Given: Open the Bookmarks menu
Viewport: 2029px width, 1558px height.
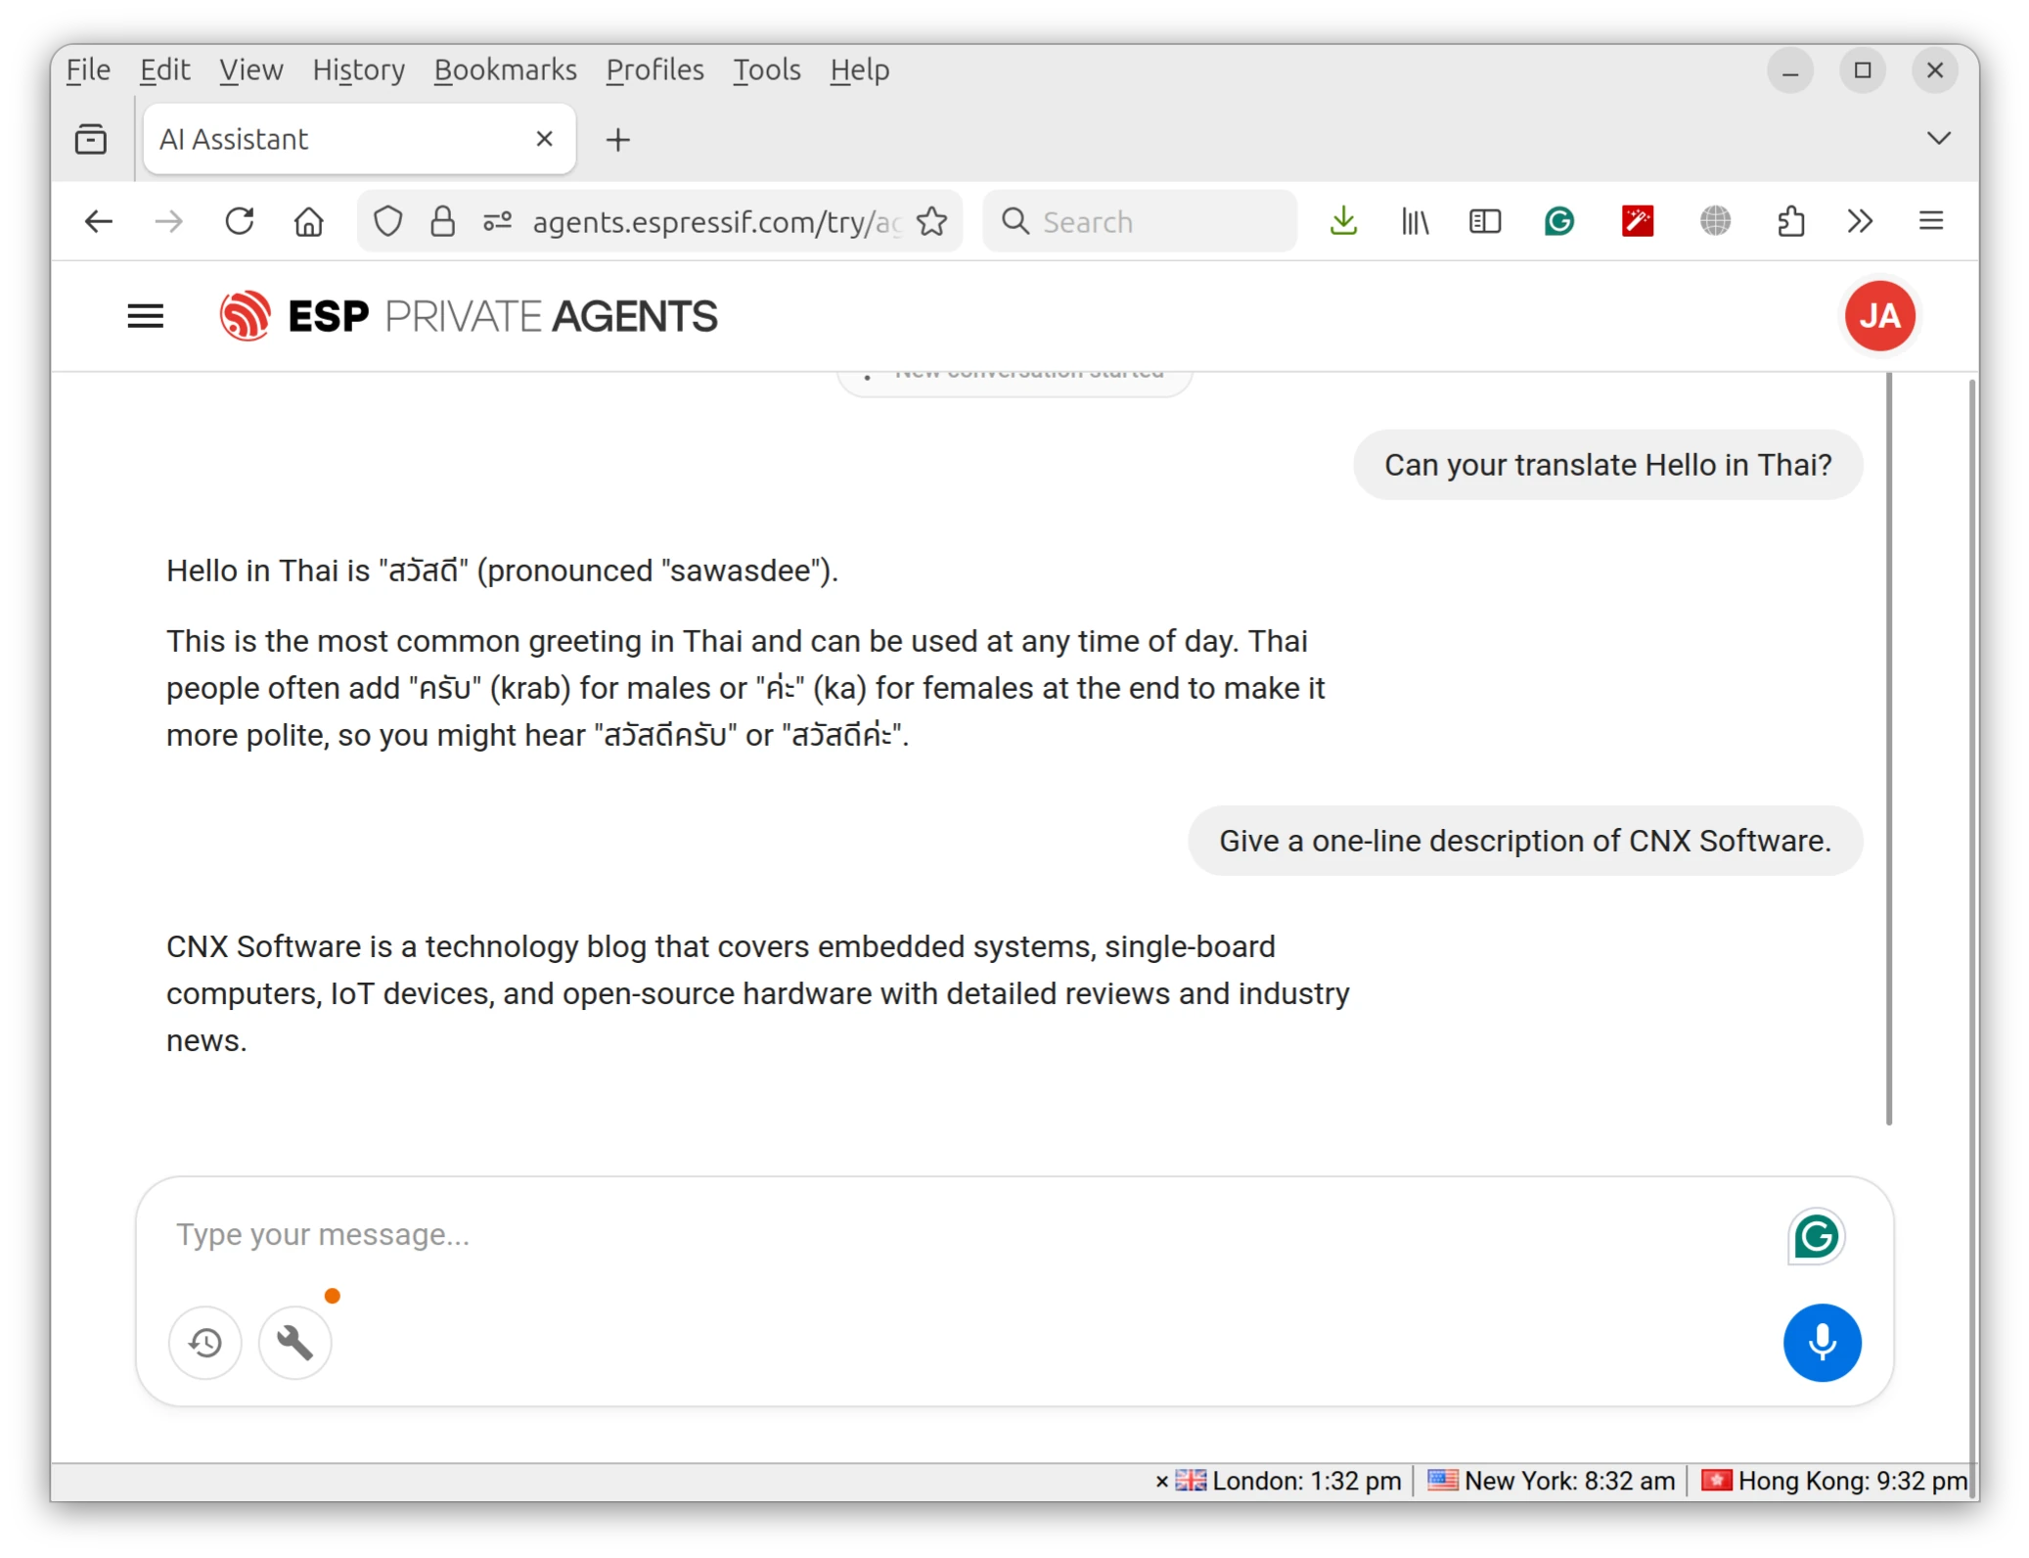Looking at the screenshot, I should pos(505,70).
